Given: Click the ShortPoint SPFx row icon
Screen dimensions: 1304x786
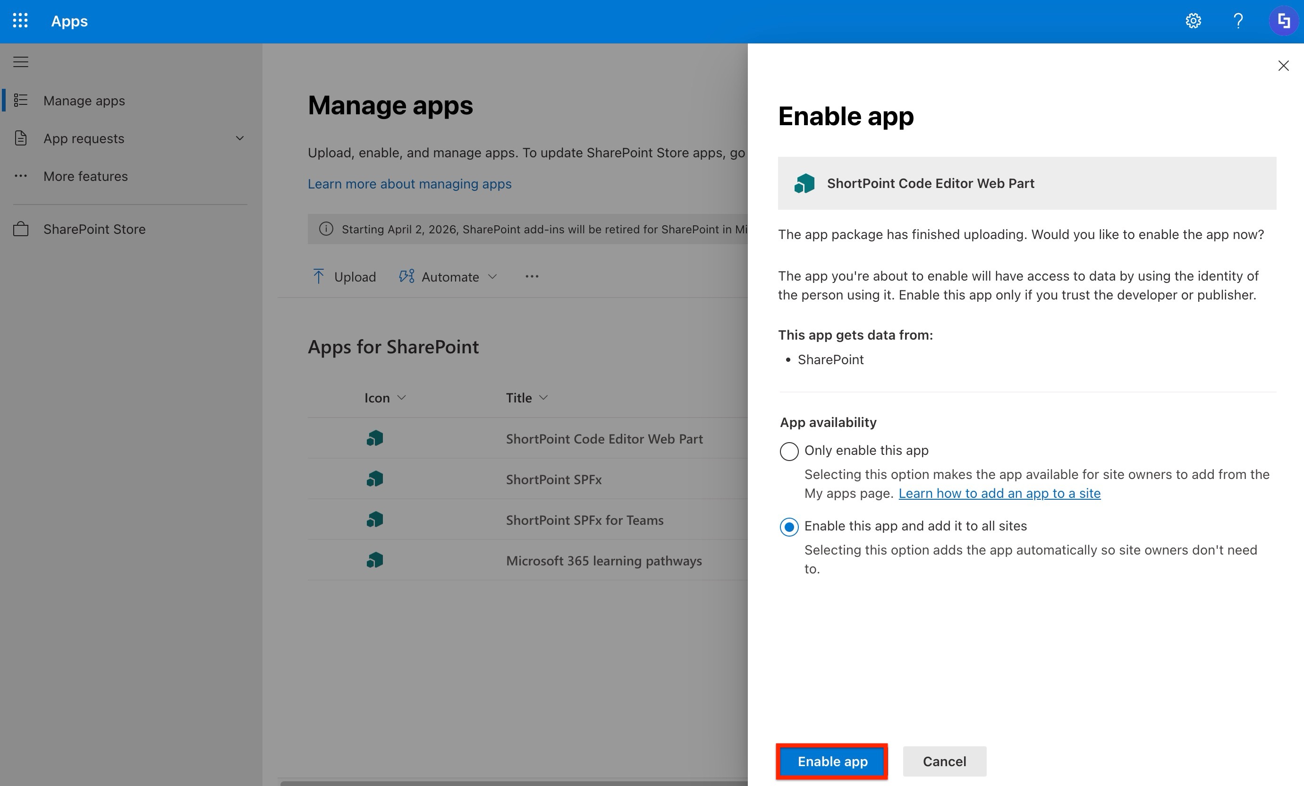Looking at the screenshot, I should [375, 479].
